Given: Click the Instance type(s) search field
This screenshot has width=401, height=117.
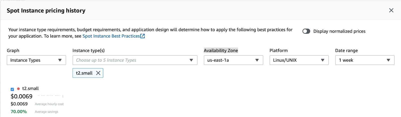Looking at the screenshot, I should click(130, 60).
